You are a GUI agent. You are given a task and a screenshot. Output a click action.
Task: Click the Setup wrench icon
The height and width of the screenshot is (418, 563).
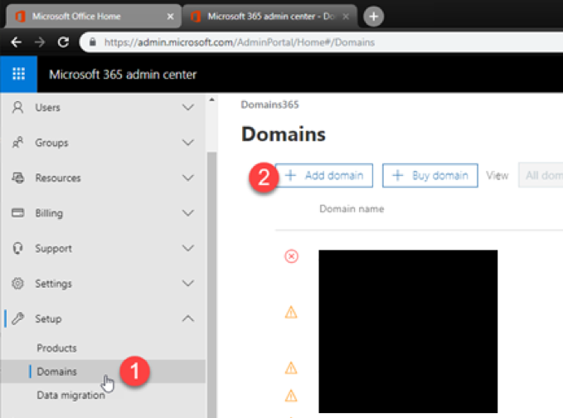click(18, 318)
